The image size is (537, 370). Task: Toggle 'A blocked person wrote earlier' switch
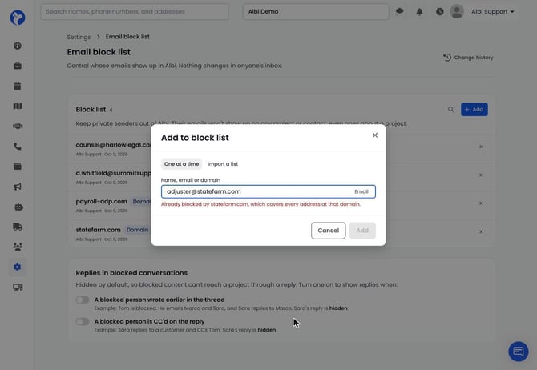point(83,300)
